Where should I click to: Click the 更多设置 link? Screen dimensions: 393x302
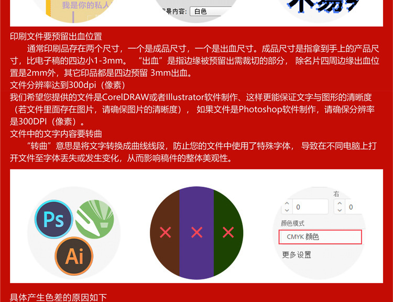(x=297, y=255)
